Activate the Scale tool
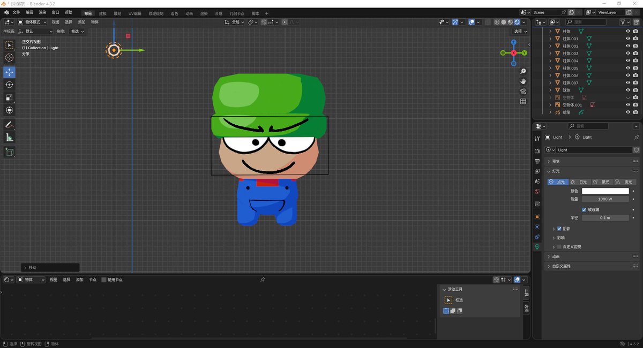This screenshot has height=348, width=643. (9, 97)
